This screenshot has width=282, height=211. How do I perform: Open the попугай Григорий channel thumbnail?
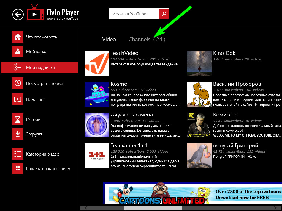click(199, 156)
